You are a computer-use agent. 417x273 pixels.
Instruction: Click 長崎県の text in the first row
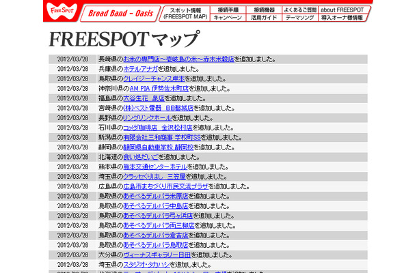111,59
